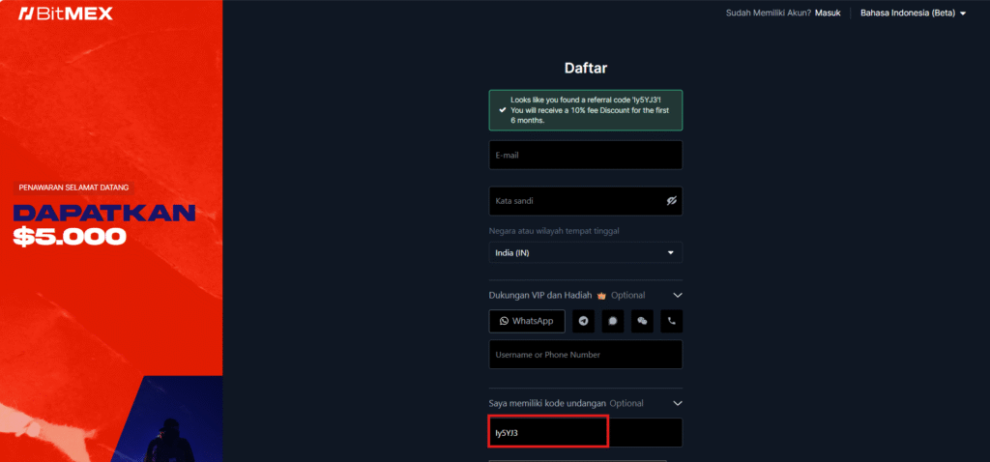Click the Daftar heading

pyautogui.click(x=585, y=68)
